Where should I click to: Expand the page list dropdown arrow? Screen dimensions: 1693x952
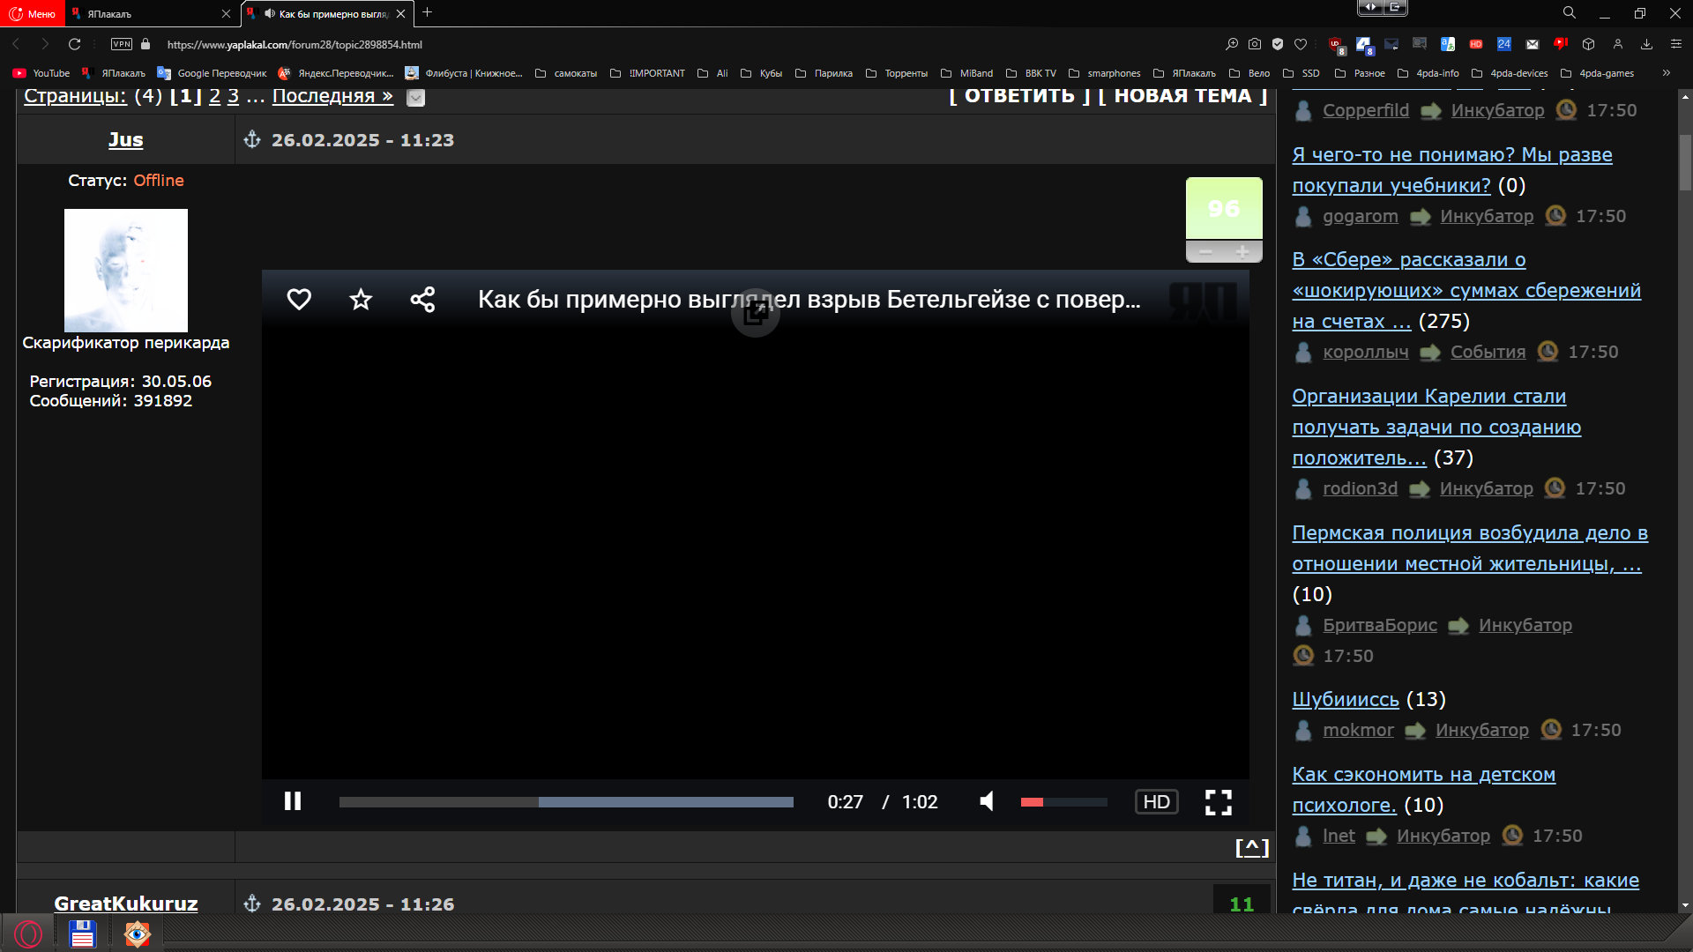pyautogui.click(x=415, y=98)
